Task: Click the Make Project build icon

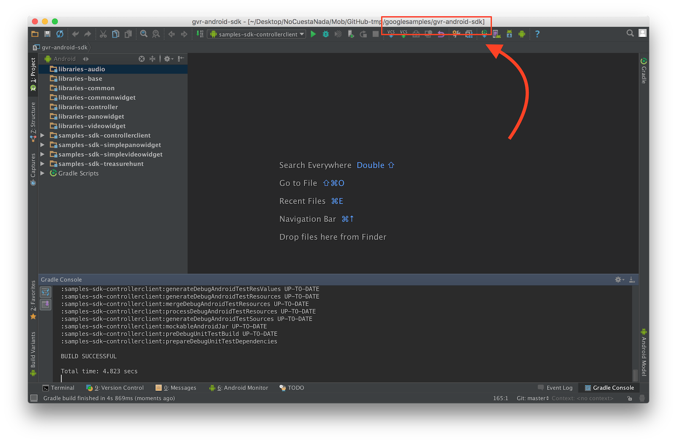Action: coord(200,34)
